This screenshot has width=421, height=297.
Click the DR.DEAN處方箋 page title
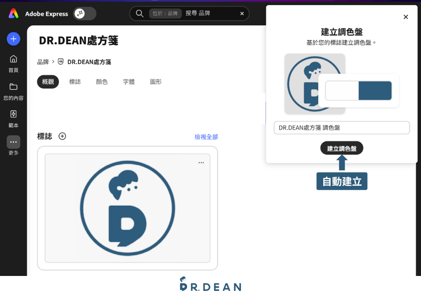pyautogui.click(x=79, y=41)
